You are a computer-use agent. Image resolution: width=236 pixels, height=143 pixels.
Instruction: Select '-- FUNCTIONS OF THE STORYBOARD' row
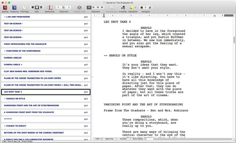coord(46,51)
